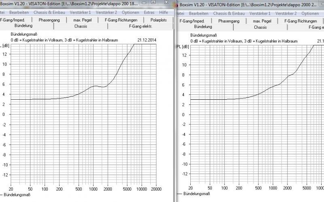This screenshot has width=324, height=202.
Task: Open Verstärker 2 menu in left window
Action: [x=106, y=13]
